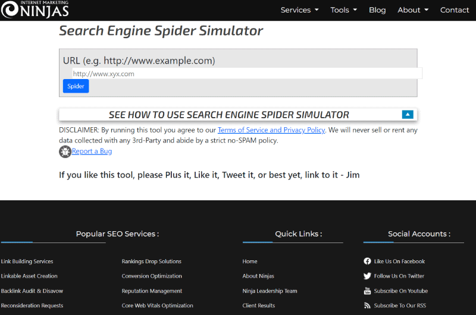
Task: Open Reputation Management footer link
Action: 152,291
